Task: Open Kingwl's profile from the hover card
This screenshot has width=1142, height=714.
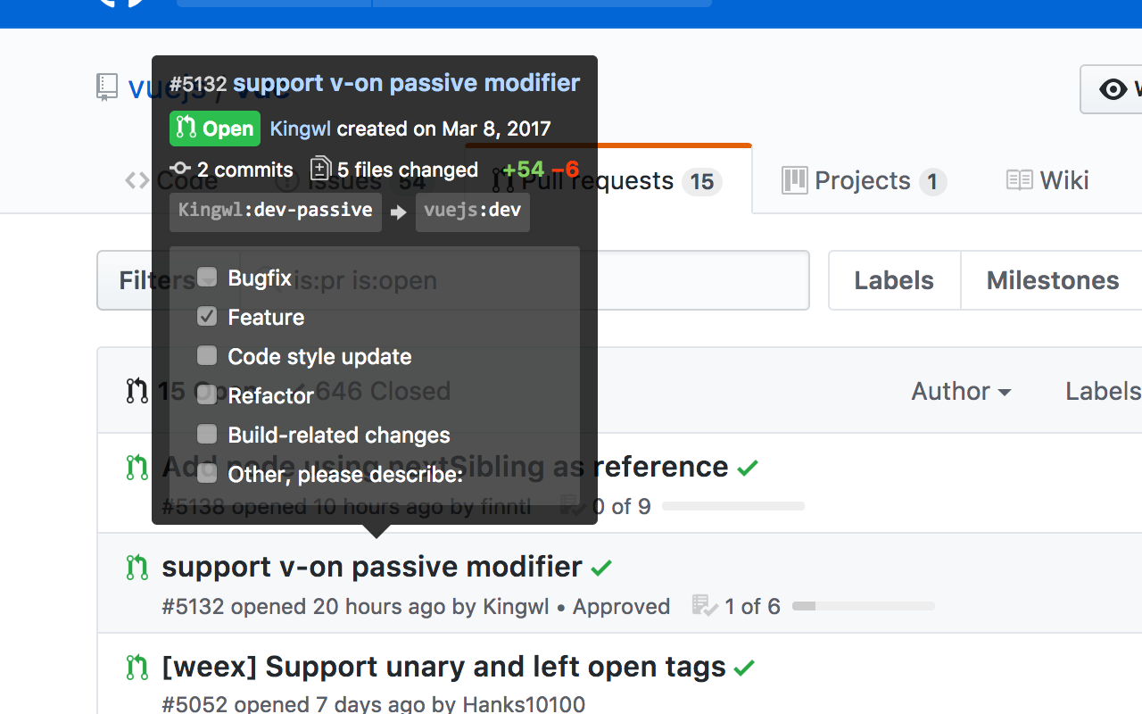Action: click(x=301, y=129)
